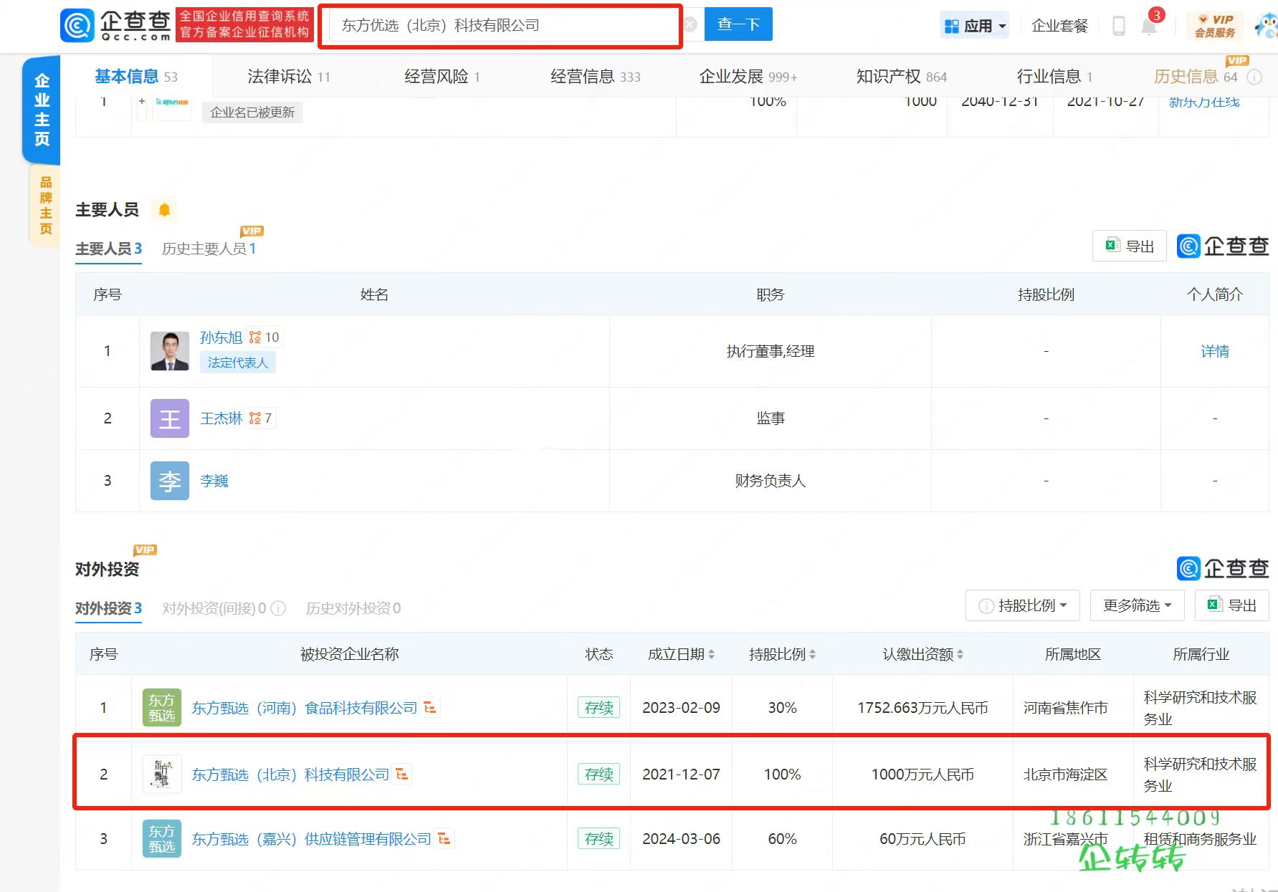Select 主要人员 3 sub-tab
This screenshot has height=892, width=1278.
tap(108, 249)
